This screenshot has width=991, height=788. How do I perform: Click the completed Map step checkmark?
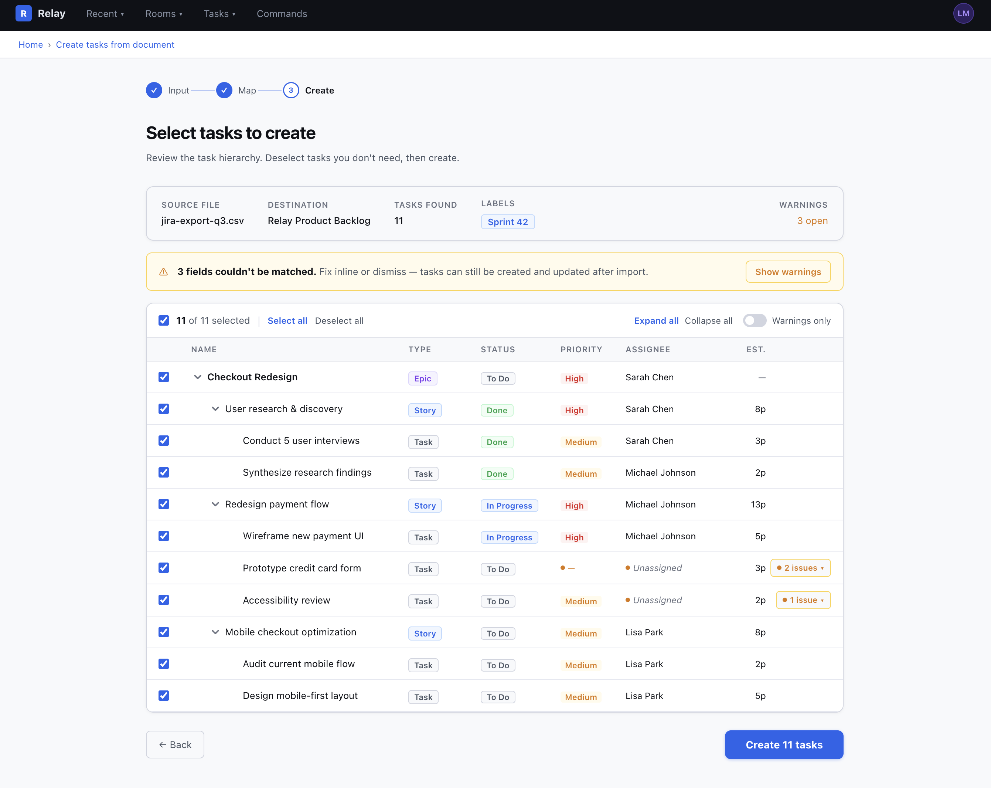pyautogui.click(x=225, y=90)
